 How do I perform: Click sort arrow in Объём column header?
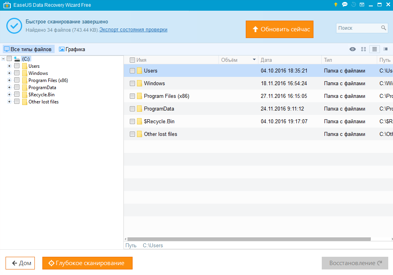click(254, 60)
